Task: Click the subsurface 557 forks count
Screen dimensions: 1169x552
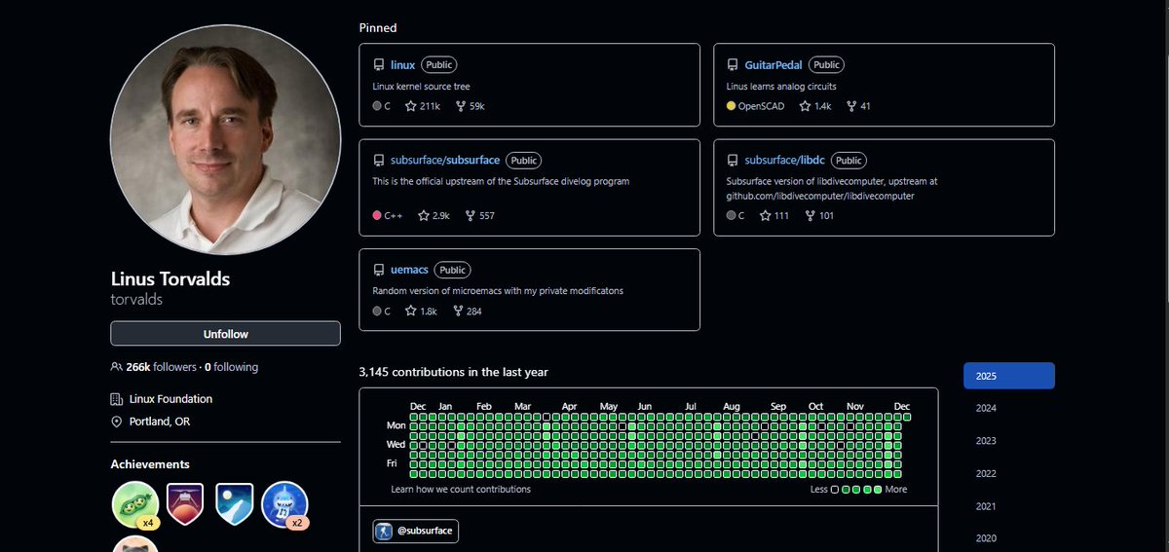Action: (x=478, y=215)
